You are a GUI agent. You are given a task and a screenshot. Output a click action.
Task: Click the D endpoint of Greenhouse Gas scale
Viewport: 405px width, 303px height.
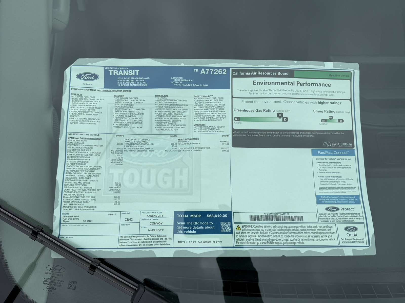285,119
